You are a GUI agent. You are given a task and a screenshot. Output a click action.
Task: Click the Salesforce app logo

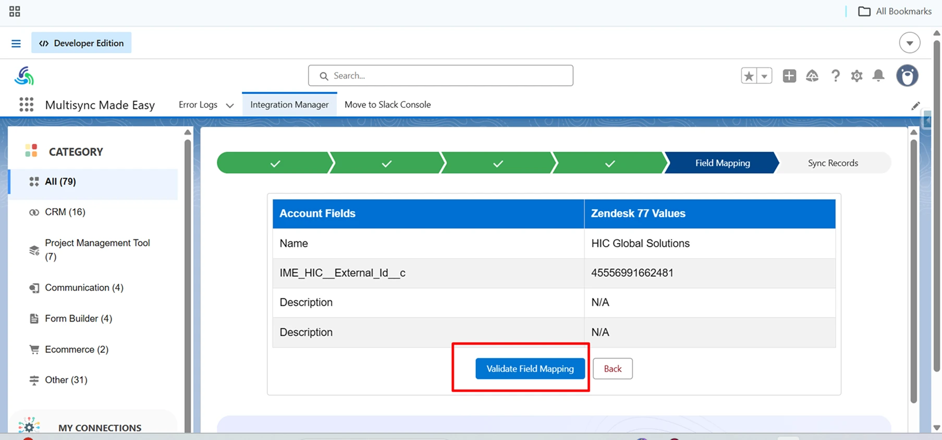[x=24, y=76]
